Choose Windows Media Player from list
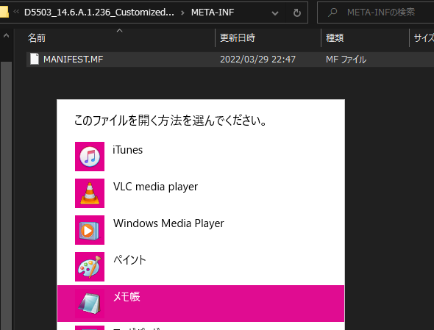This screenshot has height=330, width=434. coord(201,230)
